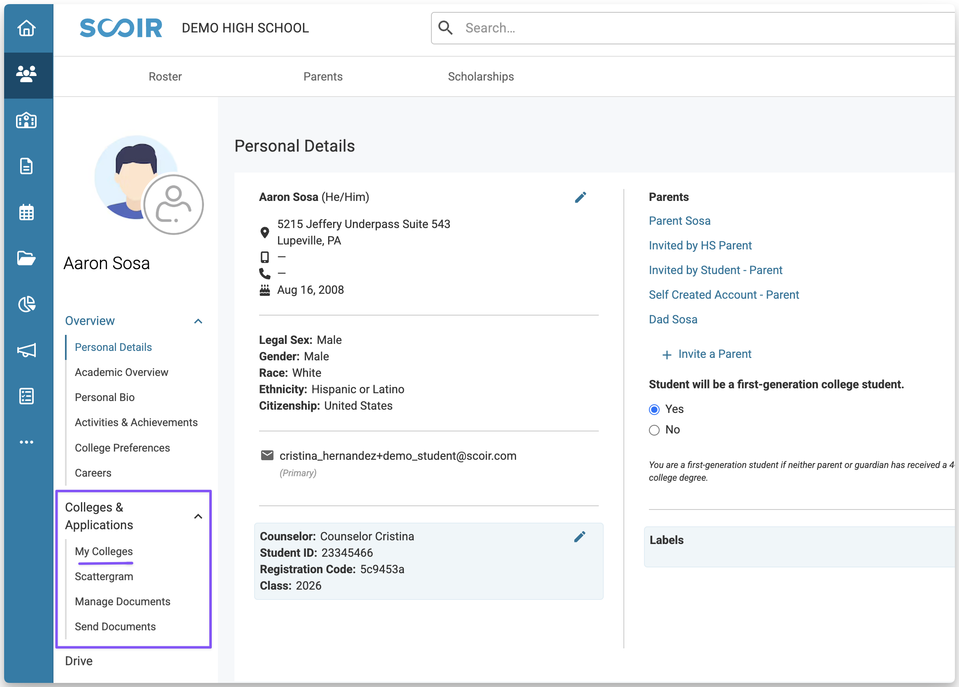Edit counselor details pencil icon
The height and width of the screenshot is (687, 959).
click(579, 537)
